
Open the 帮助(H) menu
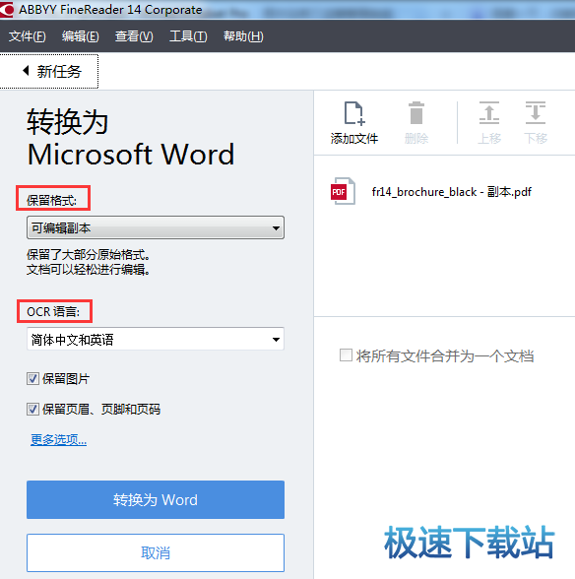click(x=243, y=36)
